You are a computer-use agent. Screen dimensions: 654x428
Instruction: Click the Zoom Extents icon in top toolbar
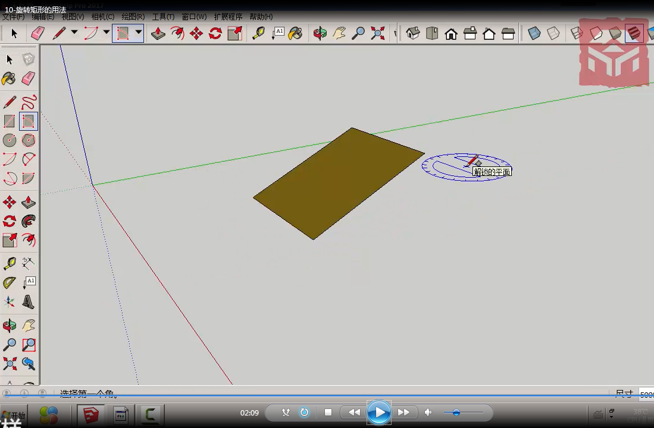[x=377, y=33]
